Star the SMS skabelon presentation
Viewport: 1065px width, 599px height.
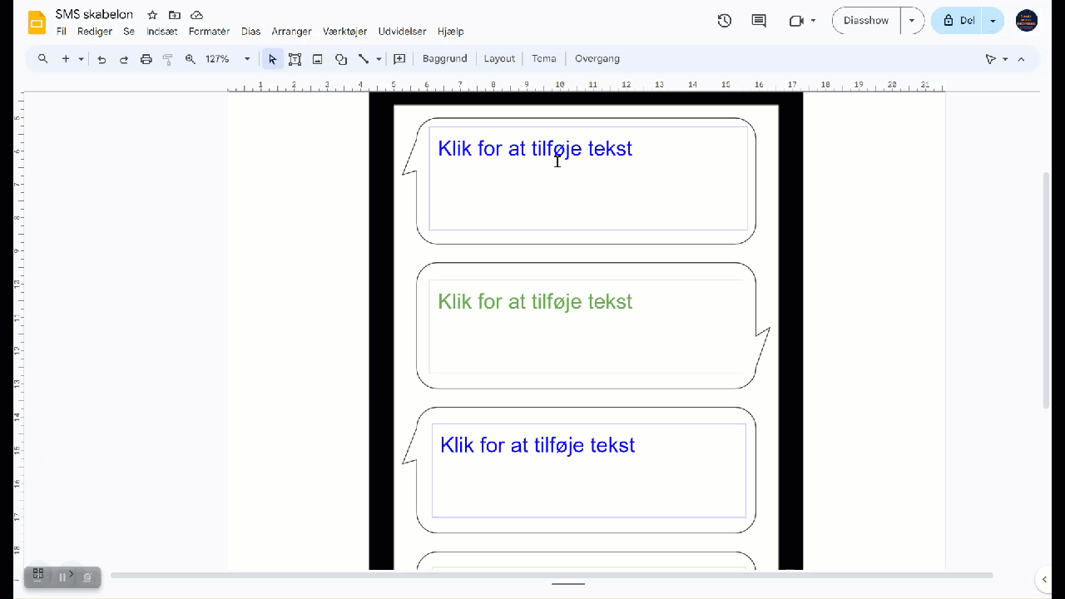click(x=152, y=15)
